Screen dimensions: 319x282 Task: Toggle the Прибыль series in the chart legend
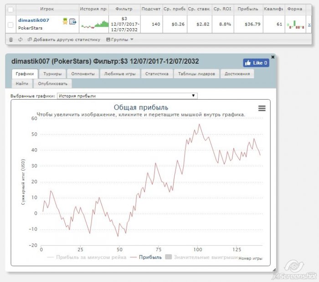click(x=146, y=257)
